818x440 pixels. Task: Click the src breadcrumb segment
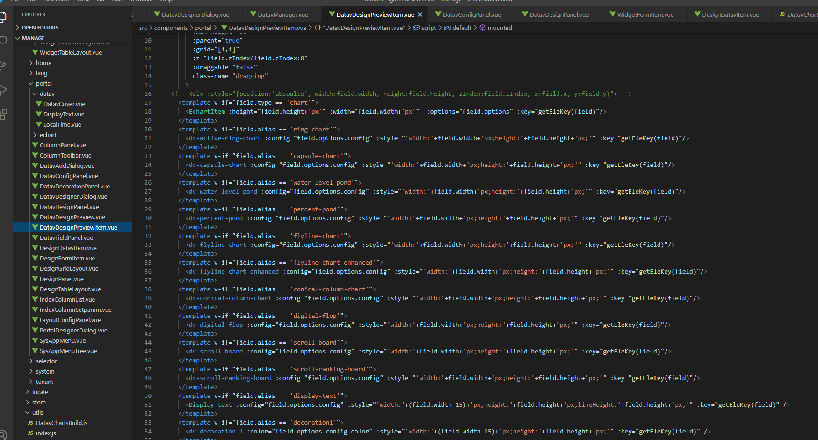click(x=143, y=28)
